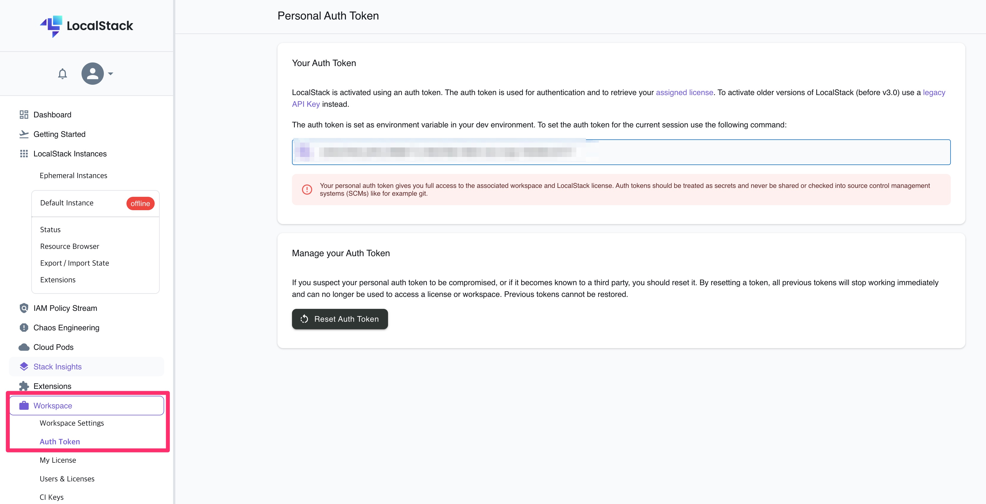This screenshot has width=986, height=504.
Task: Click the Extensions puzzle piece icon
Action: [24, 386]
